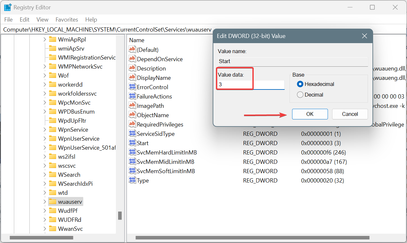Click the Registry Editor app icon in title bar
Viewport: 407px width, 243px height.
[8, 7]
